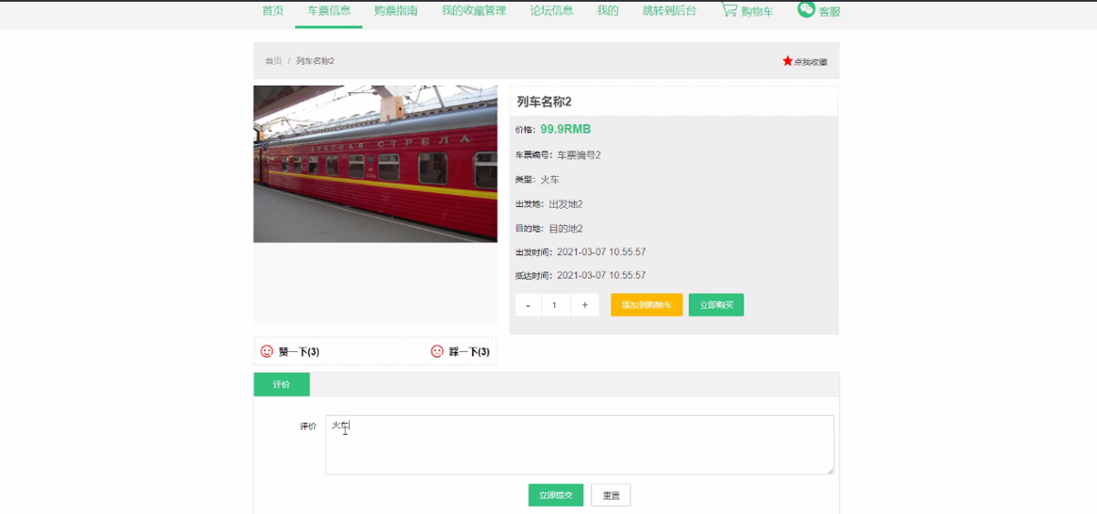The image size is (1097, 514).
Task: Click inside the 评价 comment text area
Action: coord(580,445)
